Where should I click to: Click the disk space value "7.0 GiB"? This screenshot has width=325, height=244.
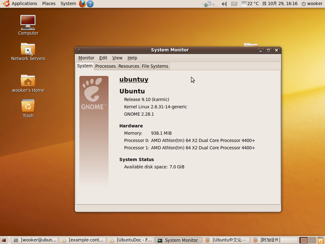pyautogui.click(x=177, y=167)
